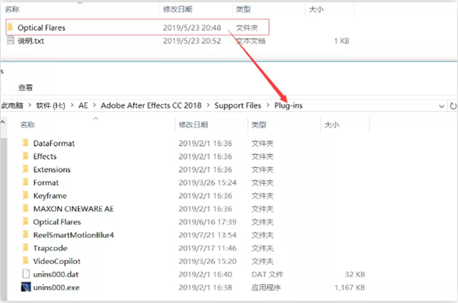Jump to 软件 (H:) drive in breadcrumb
This screenshot has height=303, width=458.
tap(51, 105)
